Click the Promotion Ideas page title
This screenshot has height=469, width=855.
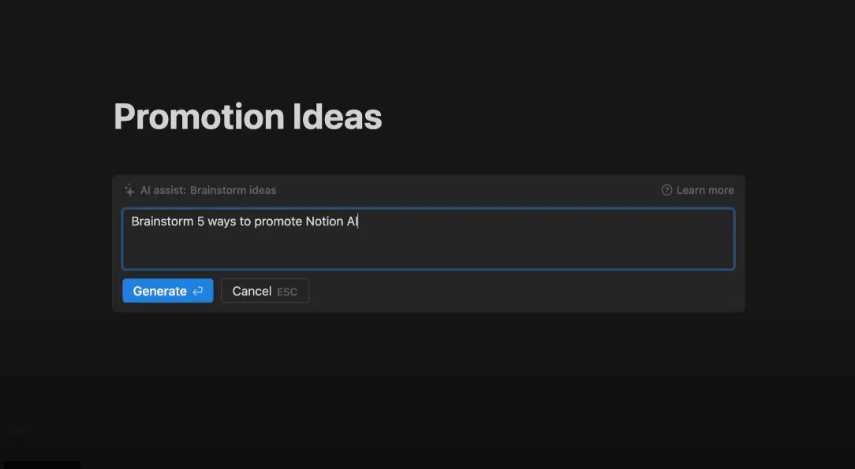point(248,117)
